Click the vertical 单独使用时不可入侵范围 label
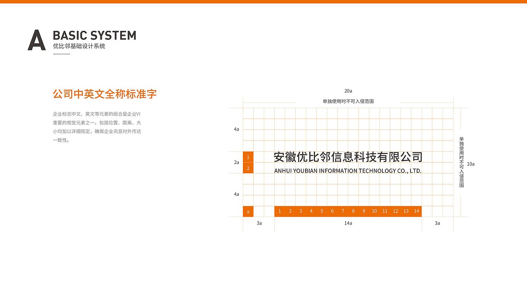Screen dimensions: 527x296 click(x=462, y=162)
